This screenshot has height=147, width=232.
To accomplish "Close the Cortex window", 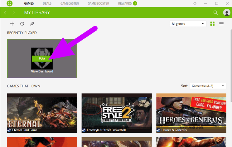I will tap(228, 3).
